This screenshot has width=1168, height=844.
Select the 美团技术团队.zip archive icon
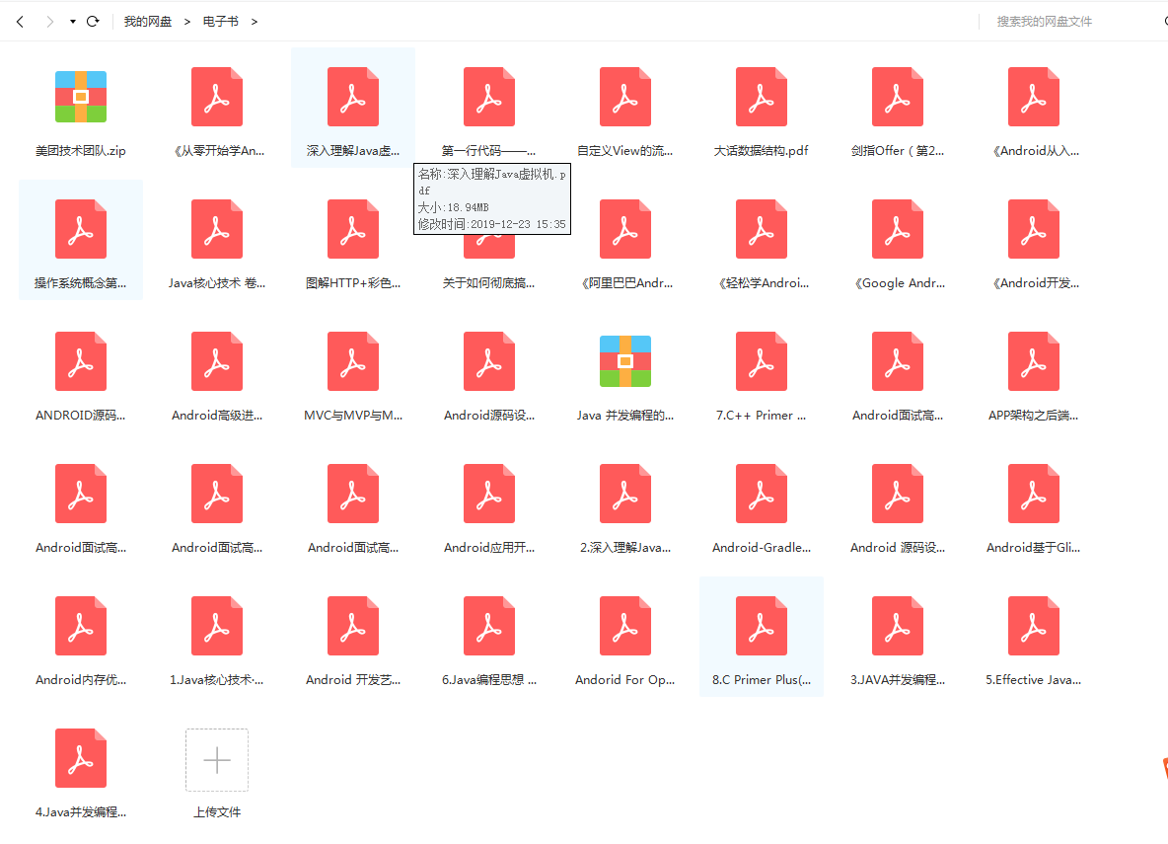click(81, 97)
